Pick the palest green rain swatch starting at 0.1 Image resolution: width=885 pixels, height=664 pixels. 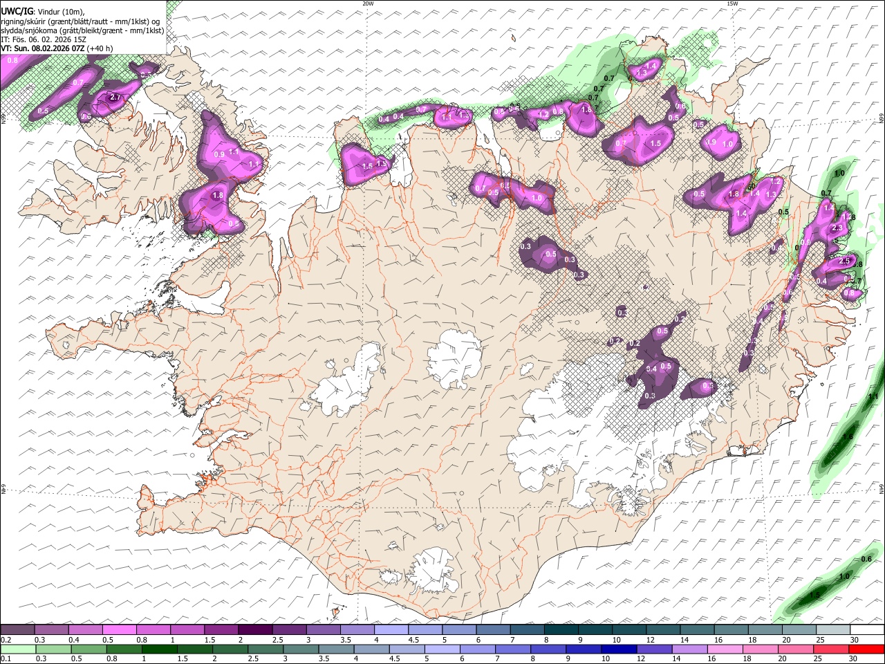(x=19, y=649)
